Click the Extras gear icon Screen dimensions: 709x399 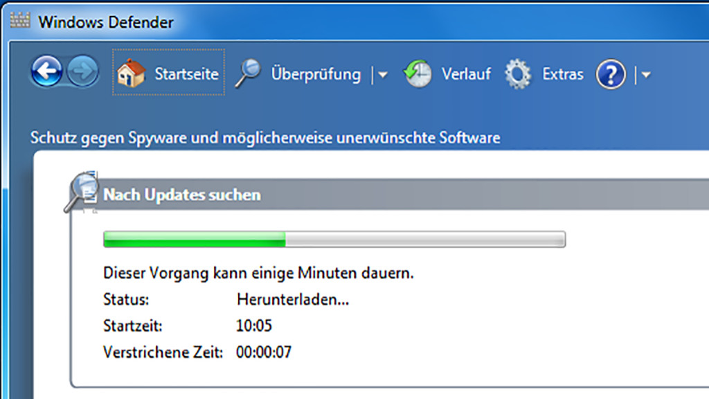518,73
